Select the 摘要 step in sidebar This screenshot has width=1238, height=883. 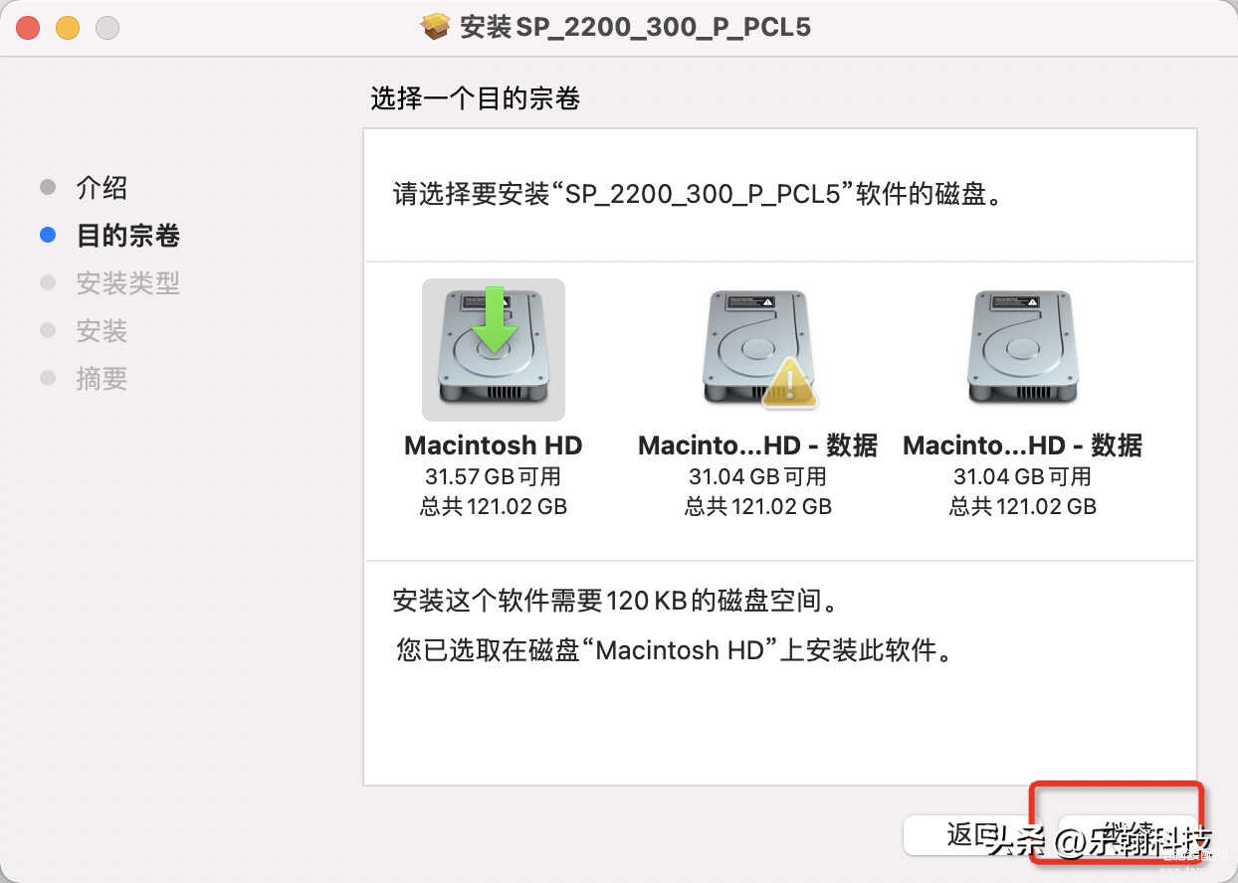(102, 379)
